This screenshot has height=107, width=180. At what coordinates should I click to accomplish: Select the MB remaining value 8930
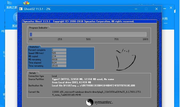[59, 59]
